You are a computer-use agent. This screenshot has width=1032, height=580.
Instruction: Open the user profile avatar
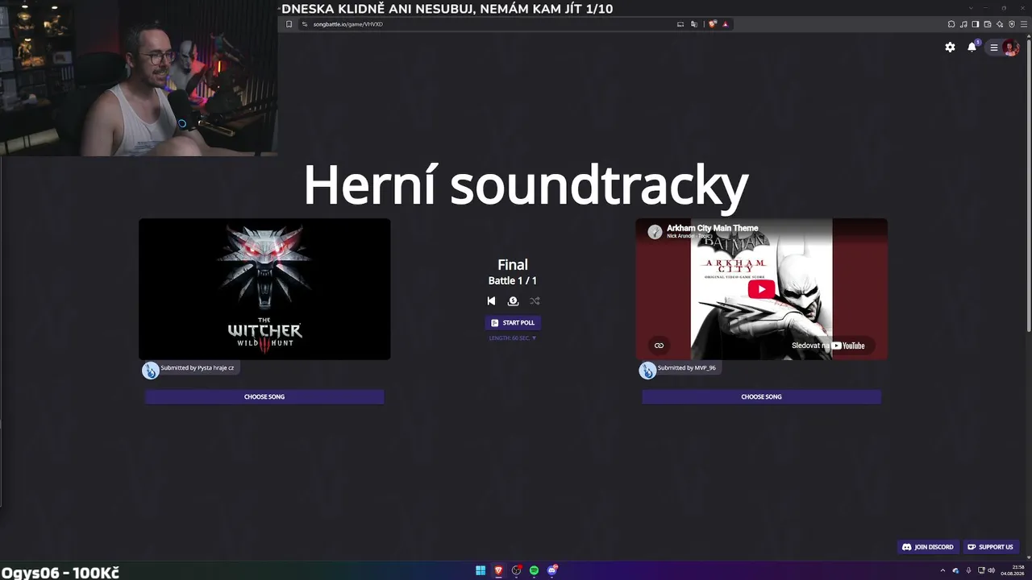point(1010,48)
